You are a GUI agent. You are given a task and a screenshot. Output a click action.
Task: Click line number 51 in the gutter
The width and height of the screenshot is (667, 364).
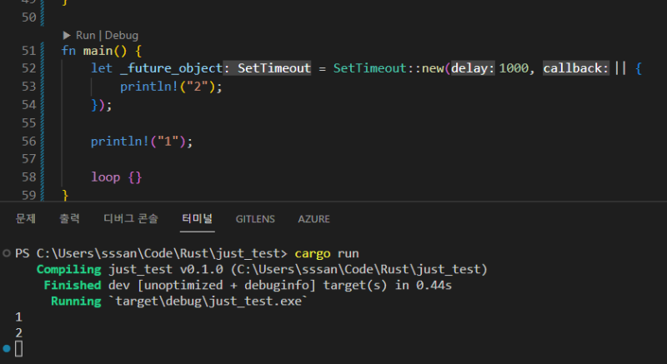[x=28, y=51]
